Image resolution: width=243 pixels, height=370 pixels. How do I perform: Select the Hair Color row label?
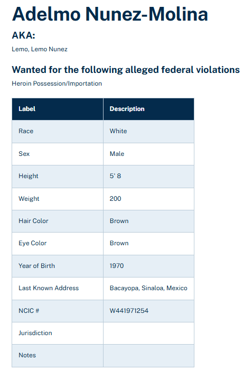click(33, 221)
